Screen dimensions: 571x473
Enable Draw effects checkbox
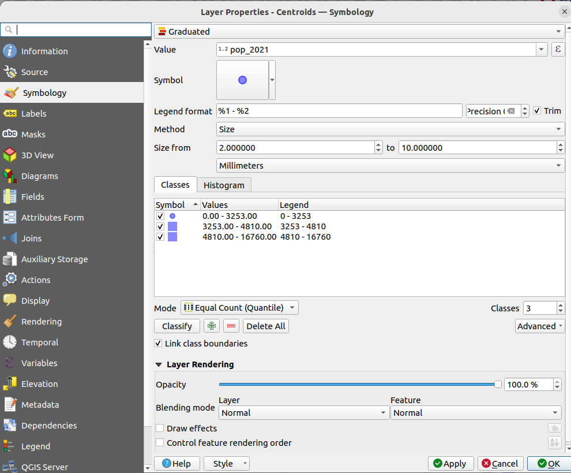click(160, 428)
